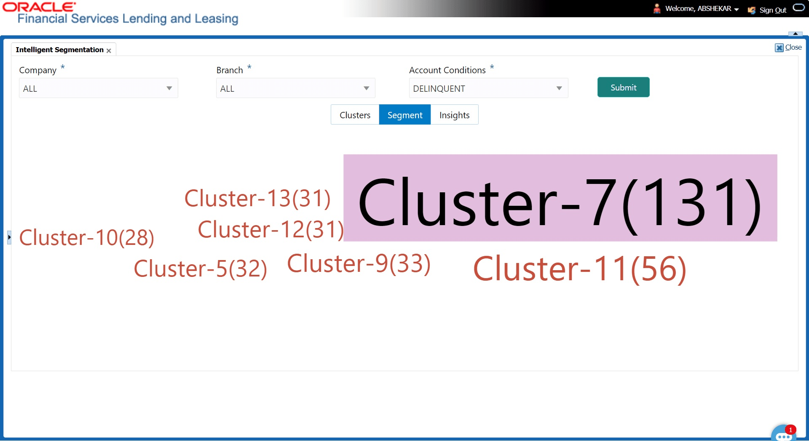Close the Intelligent Segmentation tab via its x
Screen dimensions: 809x441
coord(109,50)
